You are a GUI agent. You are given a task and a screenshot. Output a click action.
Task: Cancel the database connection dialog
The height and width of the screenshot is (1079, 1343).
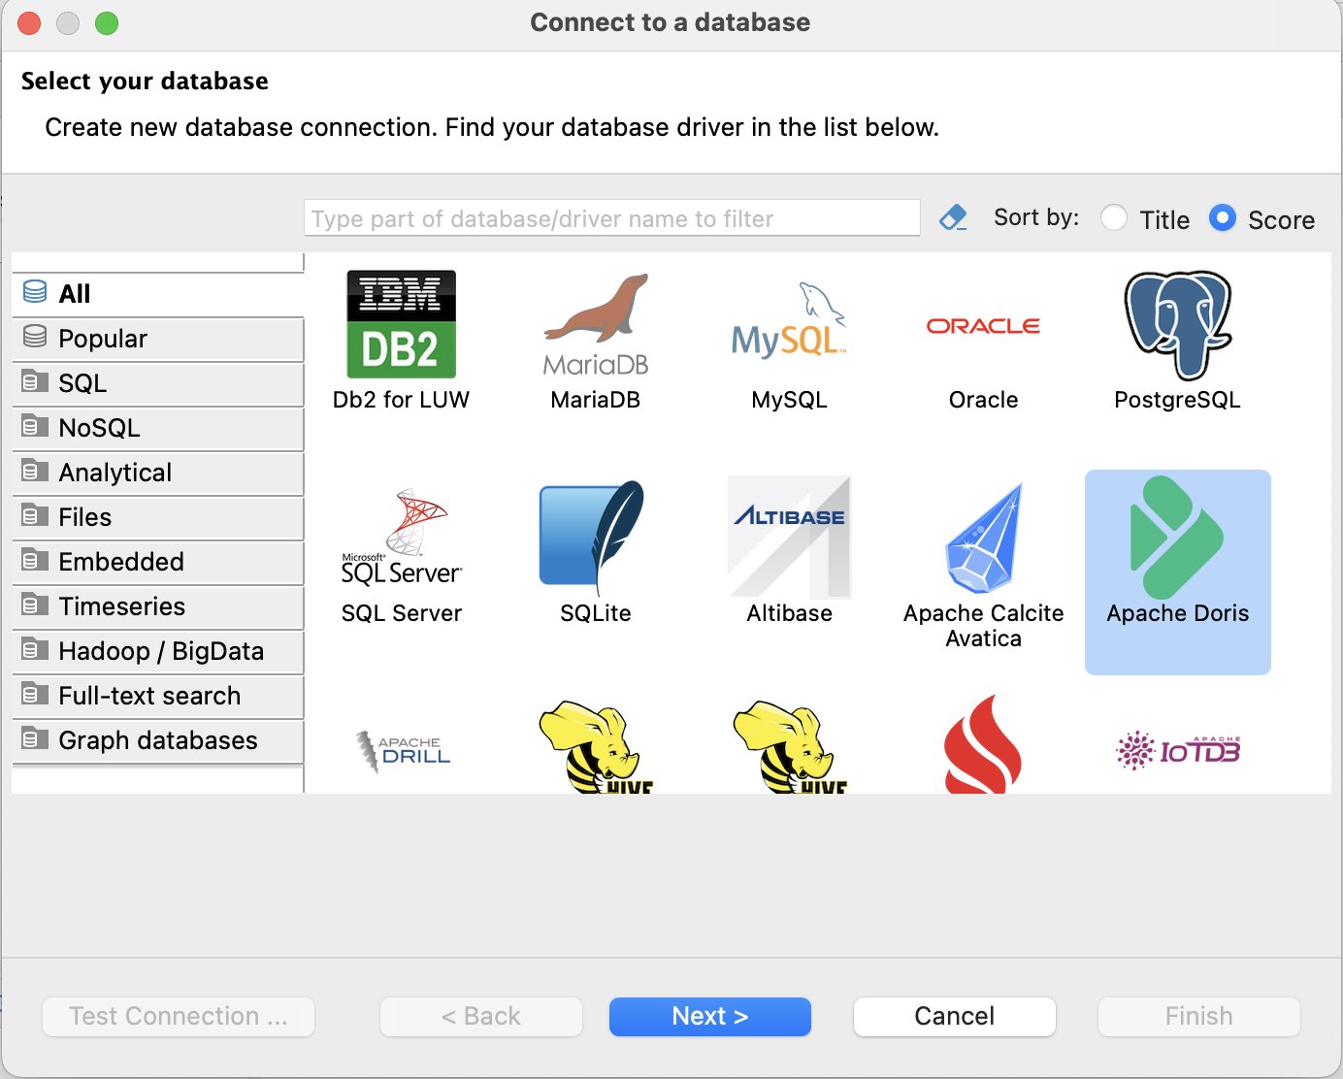(x=955, y=1016)
